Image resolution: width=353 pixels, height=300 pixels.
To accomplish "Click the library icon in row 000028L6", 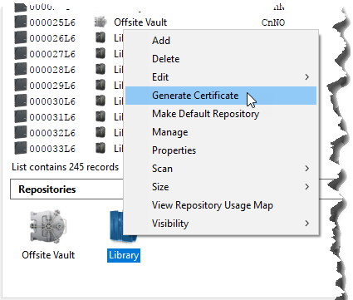I will [x=101, y=69].
